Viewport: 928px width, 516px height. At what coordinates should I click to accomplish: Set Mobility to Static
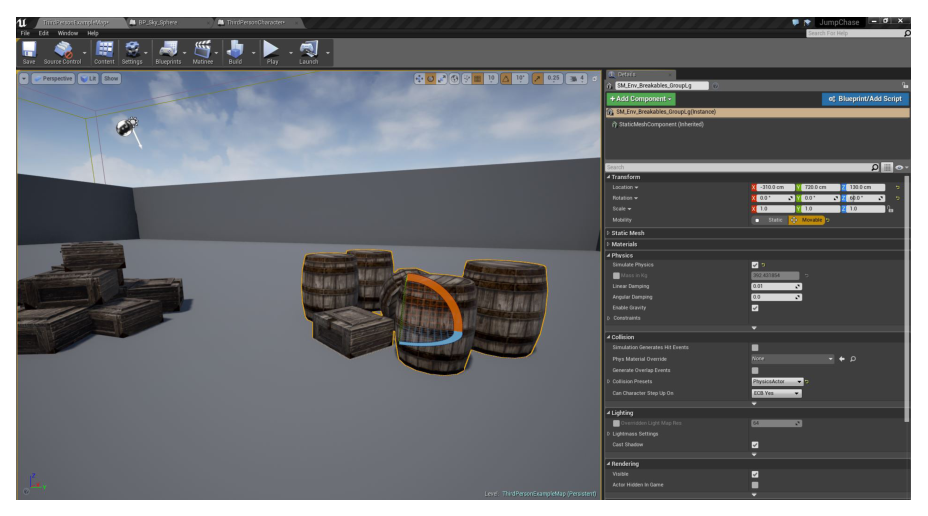[770, 220]
